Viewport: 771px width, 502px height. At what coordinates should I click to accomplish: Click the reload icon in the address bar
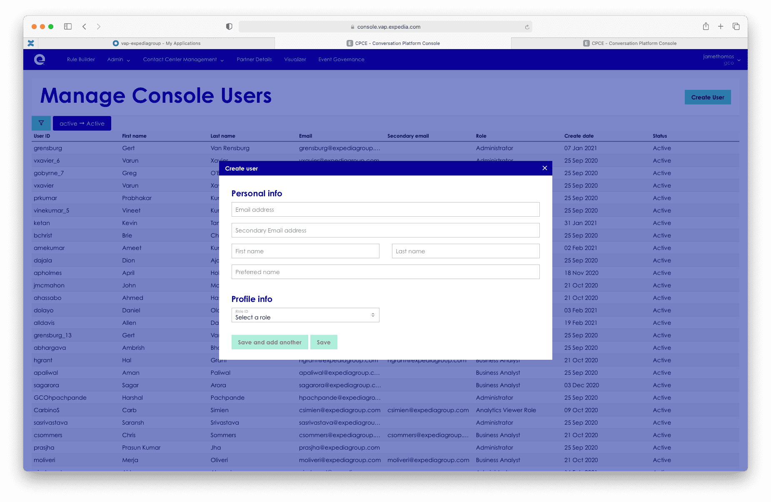point(526,27)
